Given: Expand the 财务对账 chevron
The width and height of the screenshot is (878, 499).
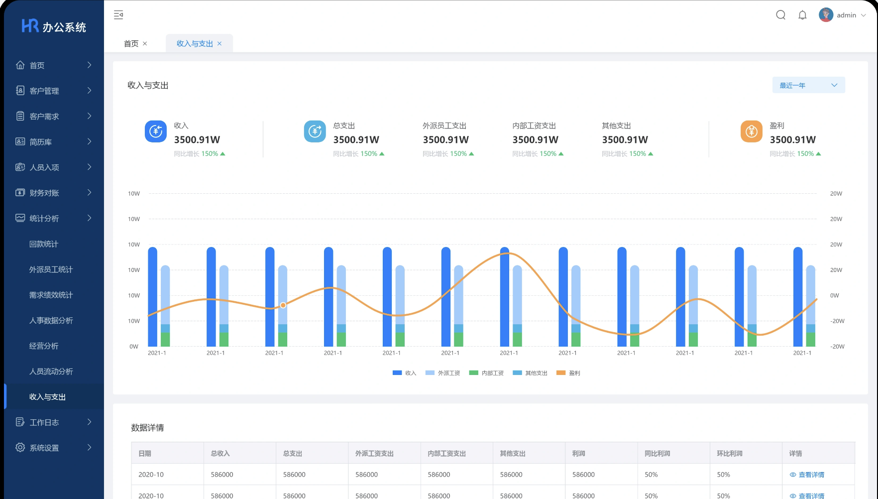Looking at the screenshot, I should point(90,192).
